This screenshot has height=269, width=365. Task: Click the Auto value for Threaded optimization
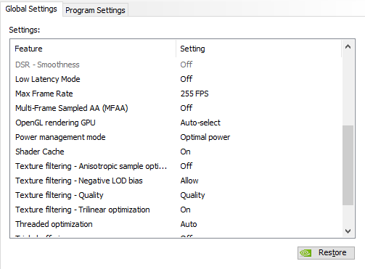[189, 224]
